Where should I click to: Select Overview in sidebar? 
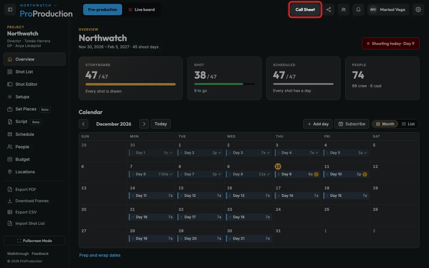point(34,59)
